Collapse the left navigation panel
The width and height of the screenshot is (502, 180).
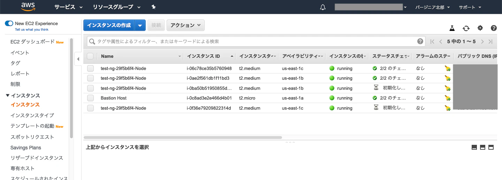(78, 59)
